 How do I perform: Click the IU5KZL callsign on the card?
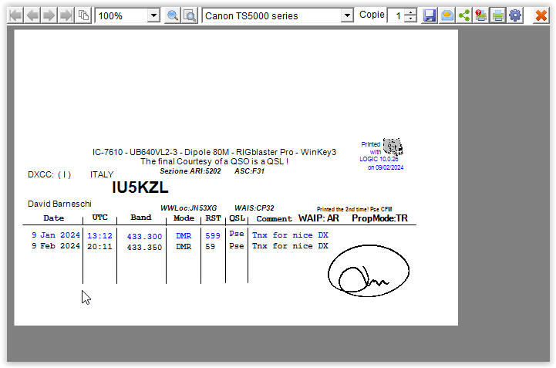coord(140,187)
